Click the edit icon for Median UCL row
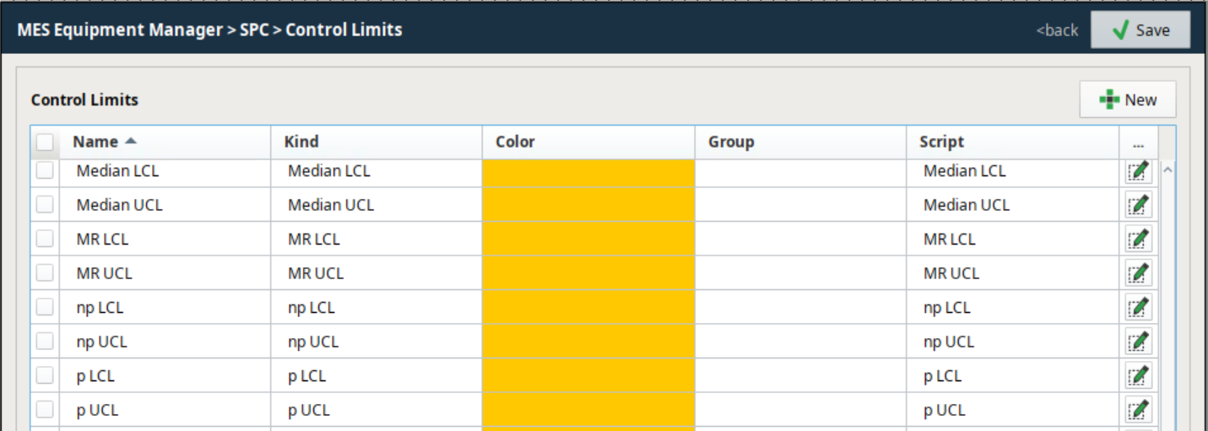 tap(1138, 205)
